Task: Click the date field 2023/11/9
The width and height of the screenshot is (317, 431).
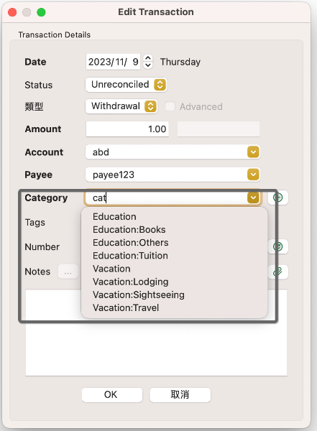Action: coord(113,62)
